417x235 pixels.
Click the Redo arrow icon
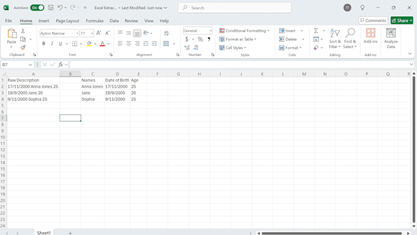(x=72, y=8)
